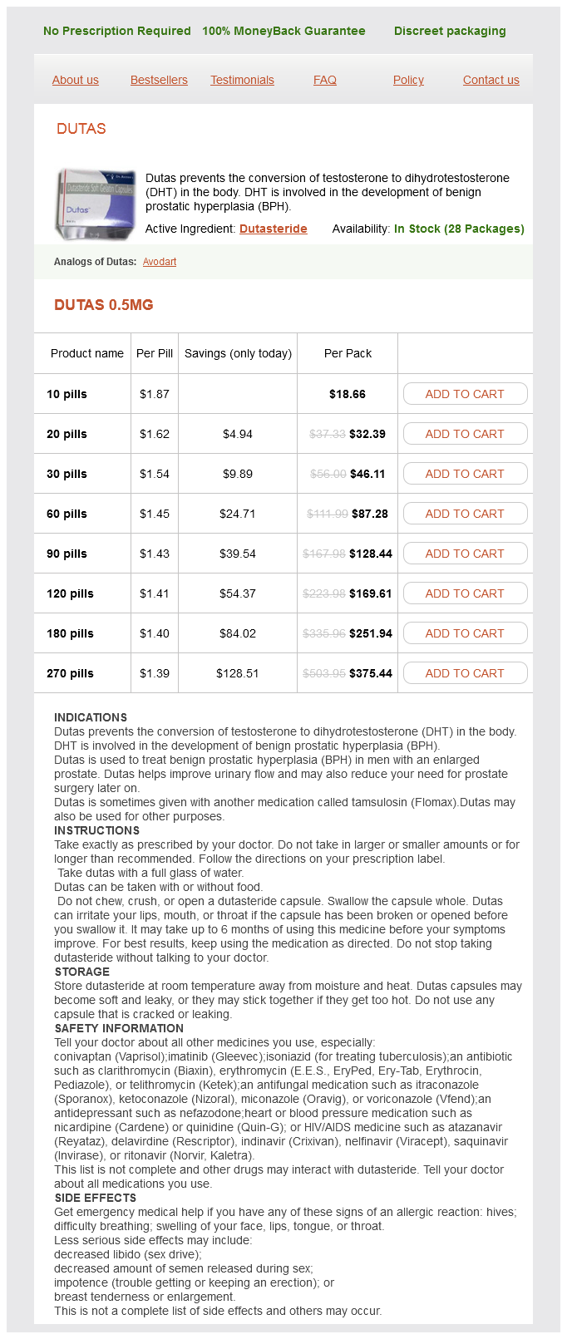The height and width of the screenshot is (1339, 567).
Task: Add 90 pills pack to cart
Action: click(465, 554)
